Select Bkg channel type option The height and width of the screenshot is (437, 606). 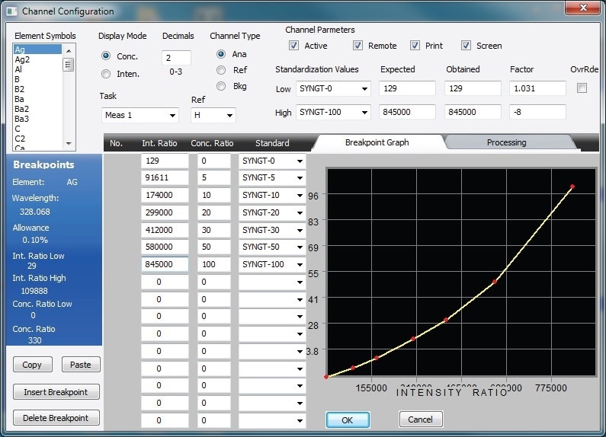221,86
